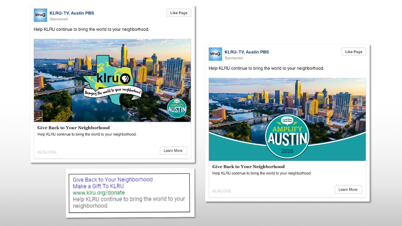Open KLRU-TV, Austin PBS page name, left ad

coord(72,13)
